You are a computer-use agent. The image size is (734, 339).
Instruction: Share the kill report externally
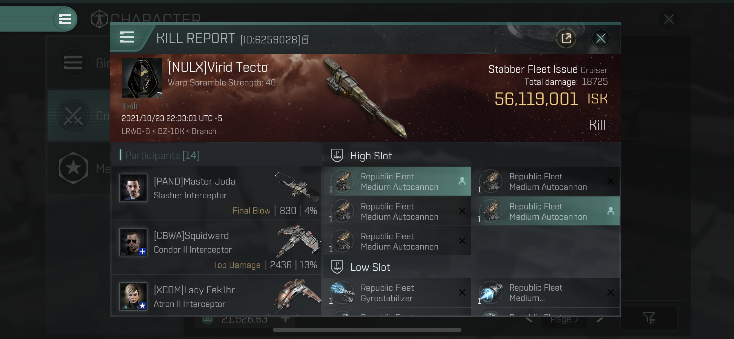[566, 38]
